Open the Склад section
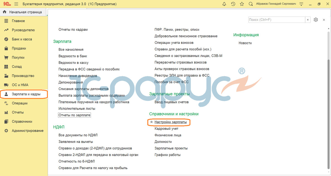Image resolution: width=331 pixels, height=176 pixels. pos(17,67)
